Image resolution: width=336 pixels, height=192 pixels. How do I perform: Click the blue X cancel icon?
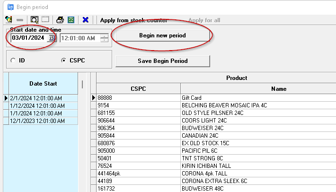point(85,20)
